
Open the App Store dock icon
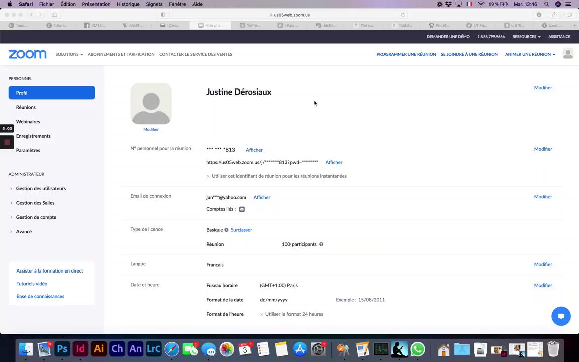coord(300,349)
